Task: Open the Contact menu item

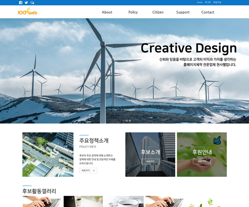Action: (x=207, y=12)
